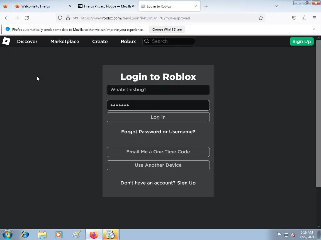Click the site security padlock icon
321x240 pixels.
(x=68, y=18)
